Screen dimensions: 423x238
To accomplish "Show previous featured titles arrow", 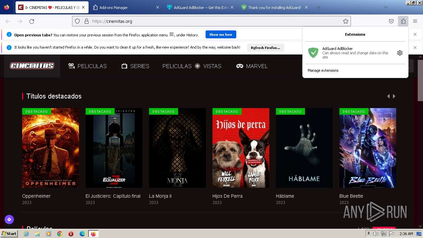I will (388, 96).
